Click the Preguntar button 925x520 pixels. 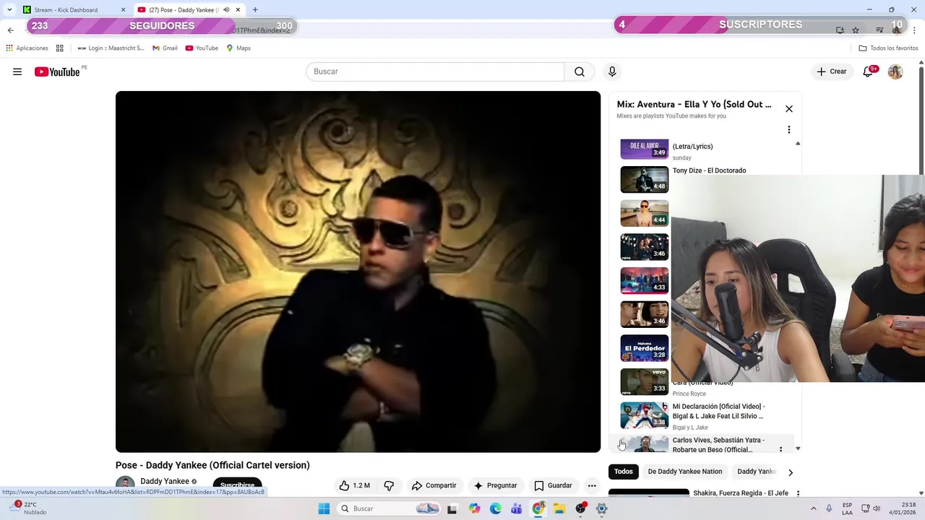click(x=495, y=485)
